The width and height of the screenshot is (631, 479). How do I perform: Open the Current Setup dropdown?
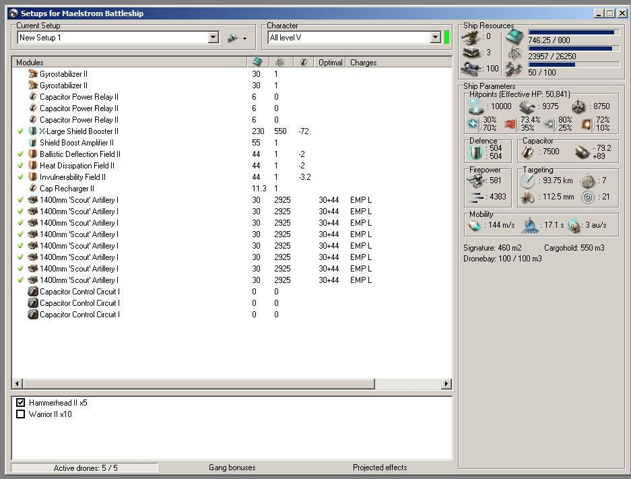coord(213,38)
